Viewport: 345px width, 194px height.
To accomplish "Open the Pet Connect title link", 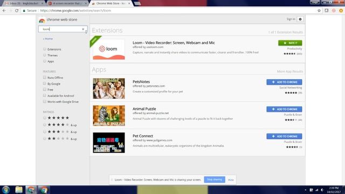I will point(142,136).
